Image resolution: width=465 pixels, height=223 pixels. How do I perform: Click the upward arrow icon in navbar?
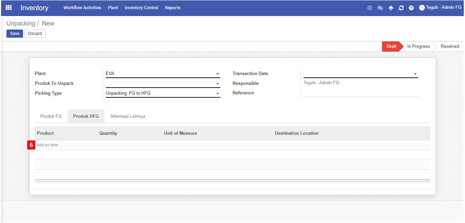click(391, 8)
